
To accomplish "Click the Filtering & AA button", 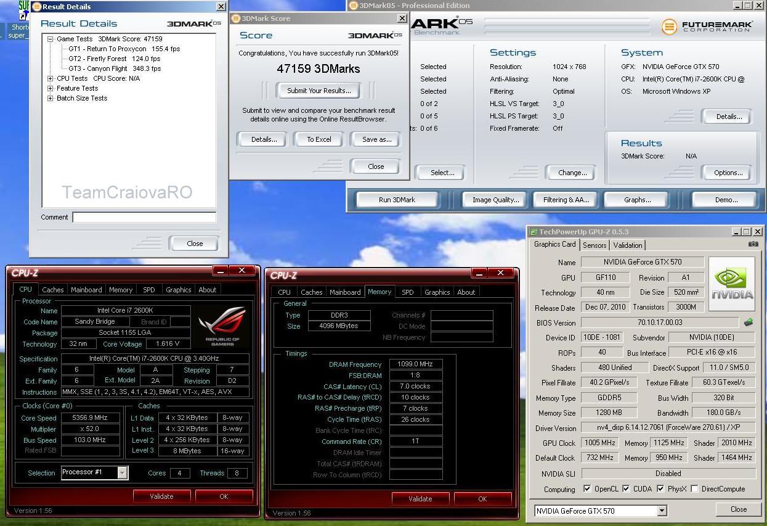I will click(566, 200).
